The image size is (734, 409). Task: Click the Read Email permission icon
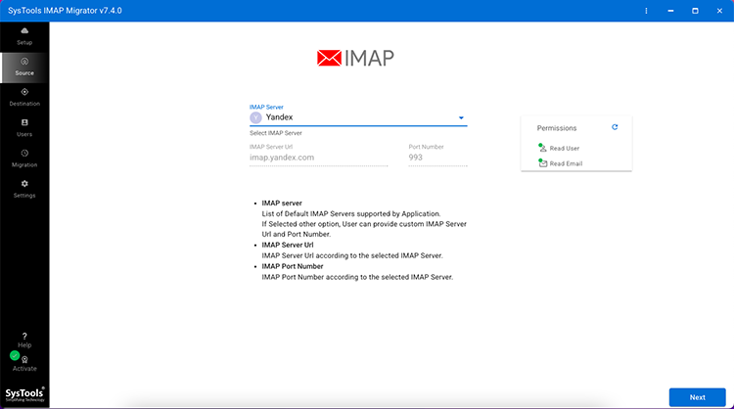click(x=542, y=163)
